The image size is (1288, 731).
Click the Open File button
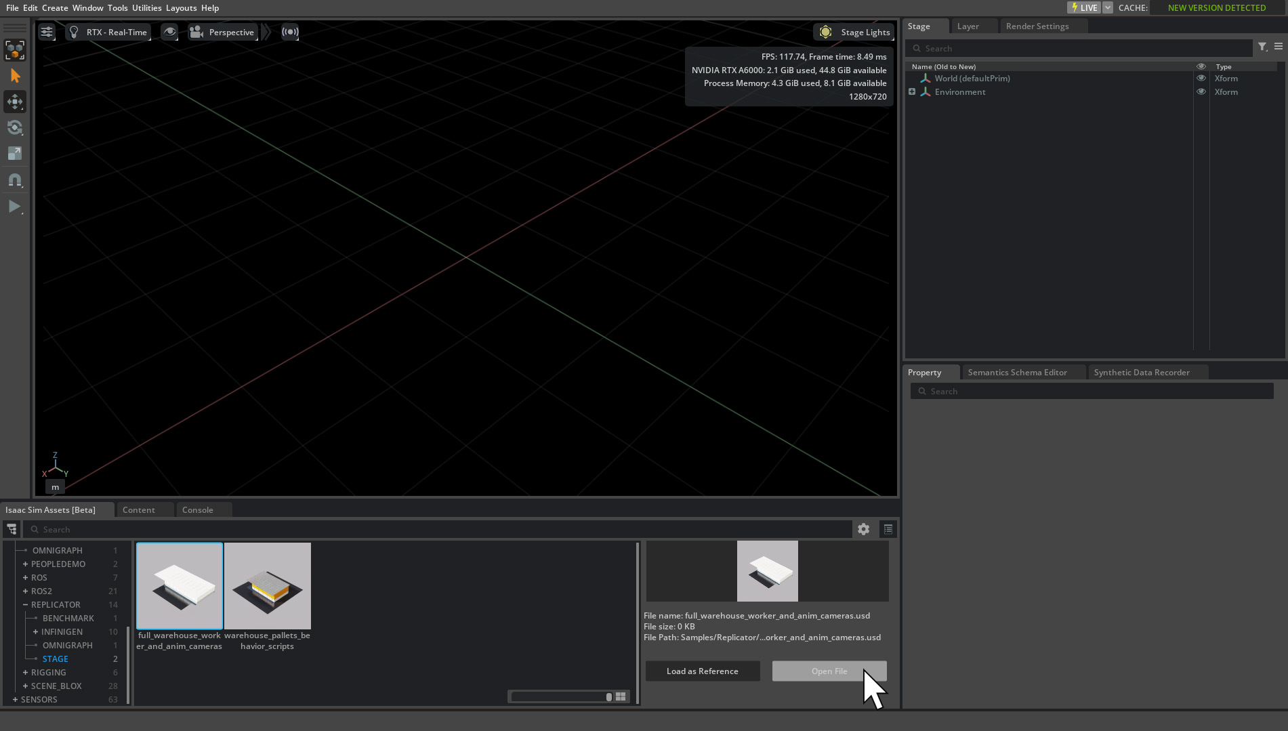[x=829, y=671]
